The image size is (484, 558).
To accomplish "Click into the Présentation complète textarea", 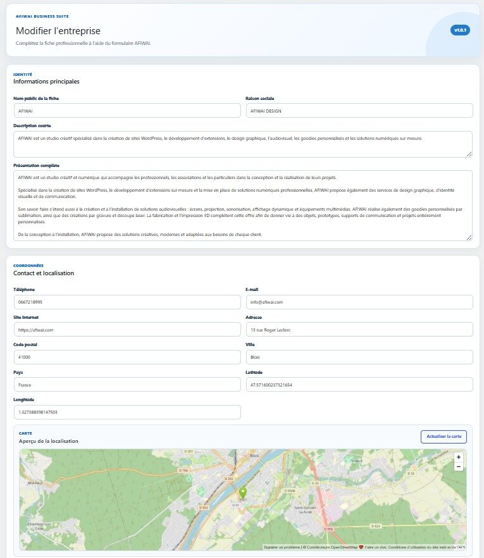I will pyautogui.click(x=243, y=206).
